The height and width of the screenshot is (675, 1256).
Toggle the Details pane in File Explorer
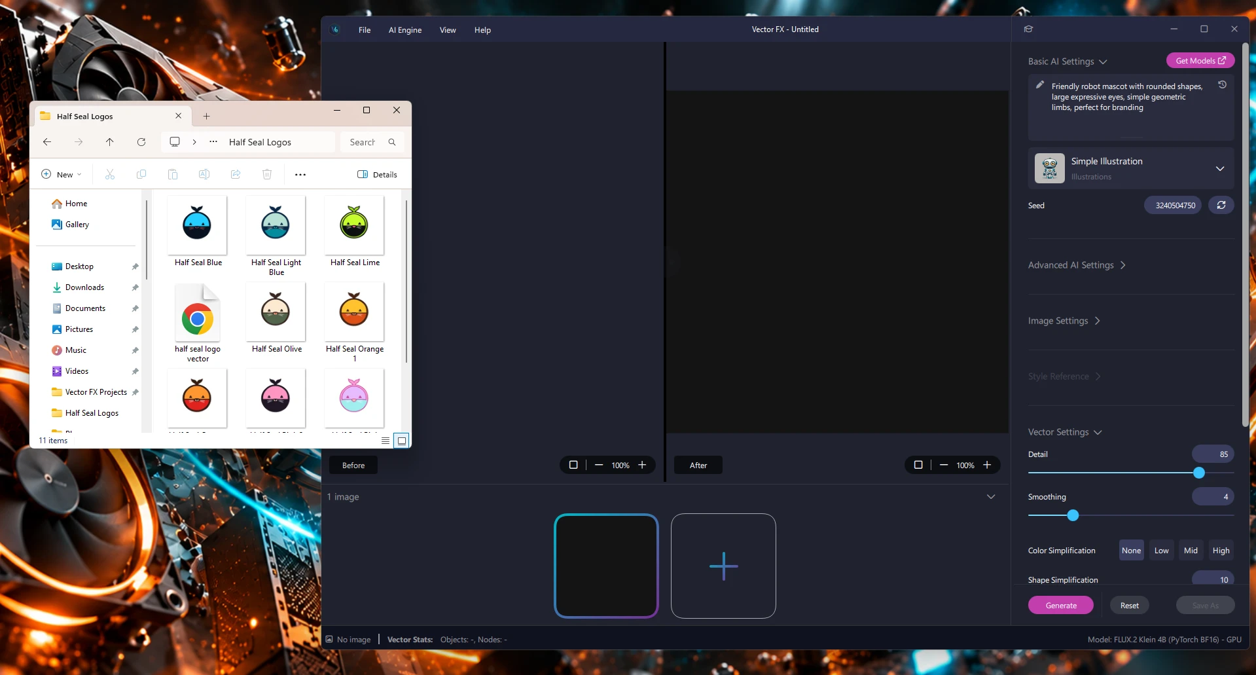click(x=377, y=174)
